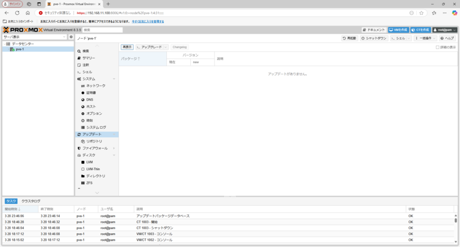Open the 検索 menu item
Screen dimensions: 460x247
(97, 51)
